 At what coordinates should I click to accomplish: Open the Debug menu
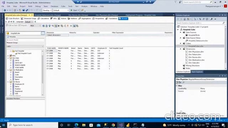click(x=38, y=6)
